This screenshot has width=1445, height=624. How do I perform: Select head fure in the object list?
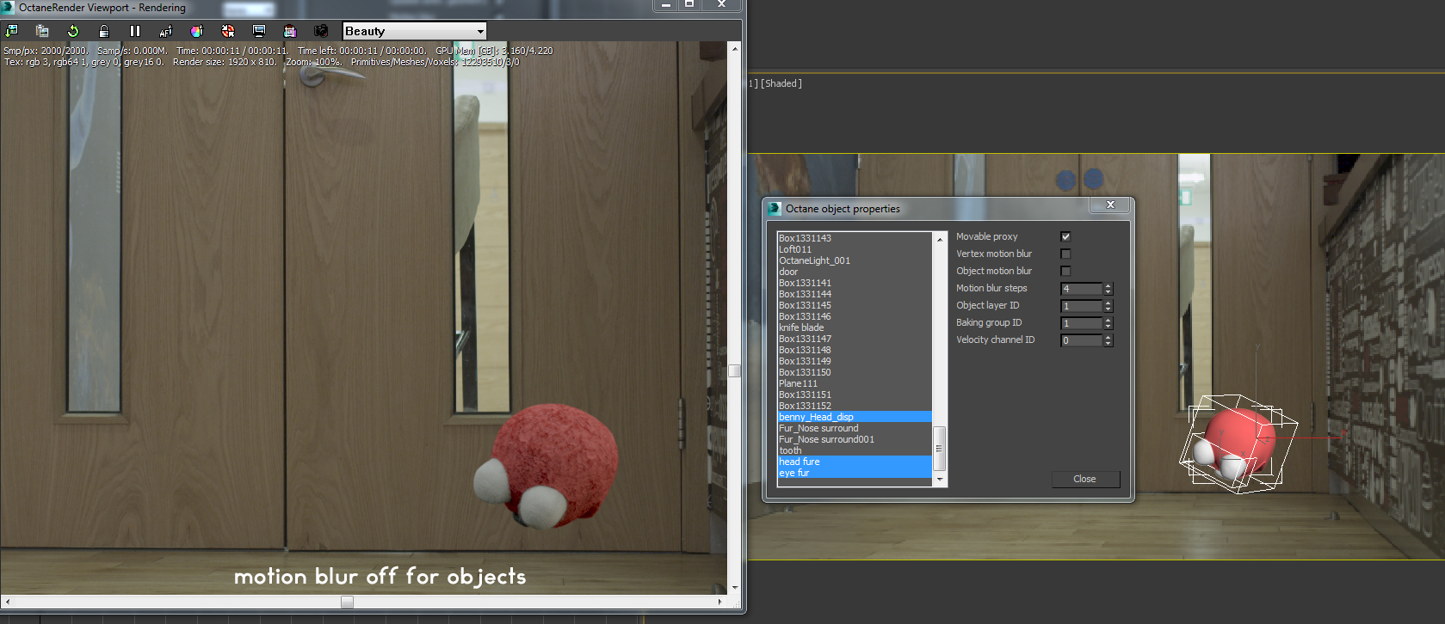click(855, 462)
